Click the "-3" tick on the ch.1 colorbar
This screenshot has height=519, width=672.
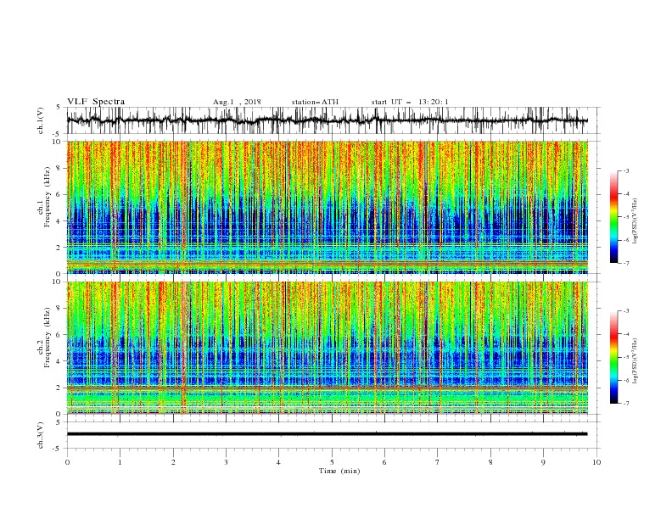[625, 170]
